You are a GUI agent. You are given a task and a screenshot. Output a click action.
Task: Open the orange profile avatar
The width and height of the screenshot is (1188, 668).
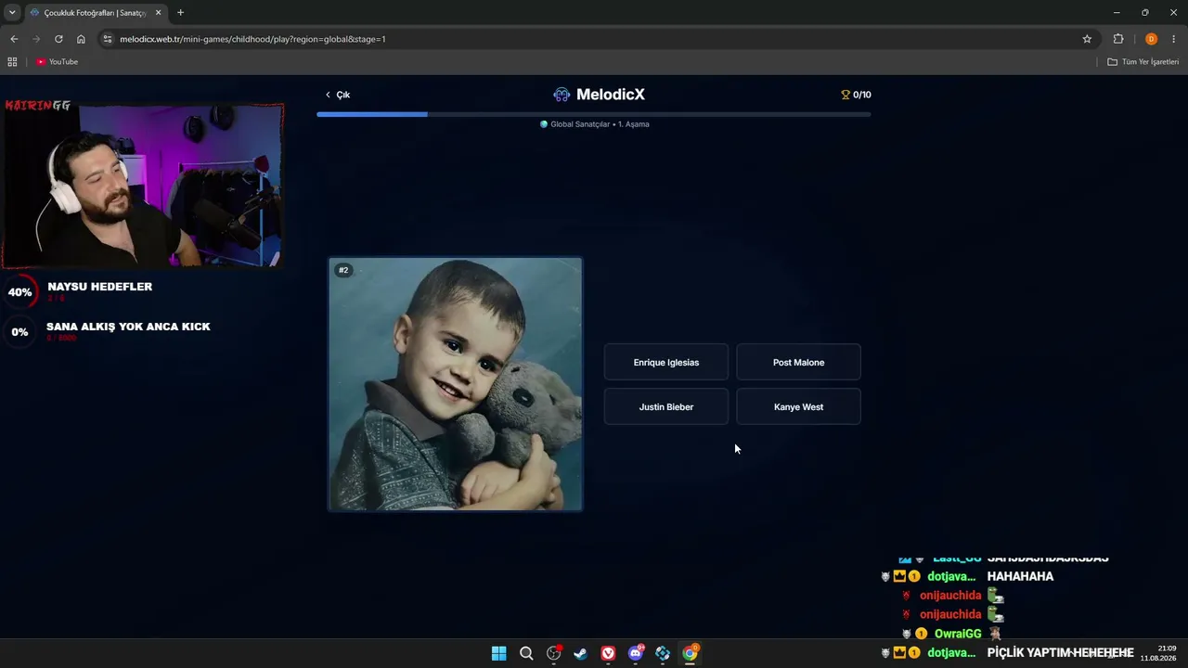coord(1151,39)
